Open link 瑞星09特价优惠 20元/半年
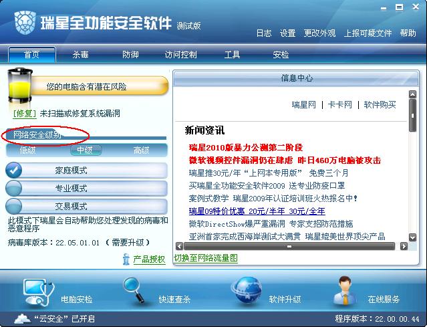Viewport: 427px width, 327px height. click(257, 211)
